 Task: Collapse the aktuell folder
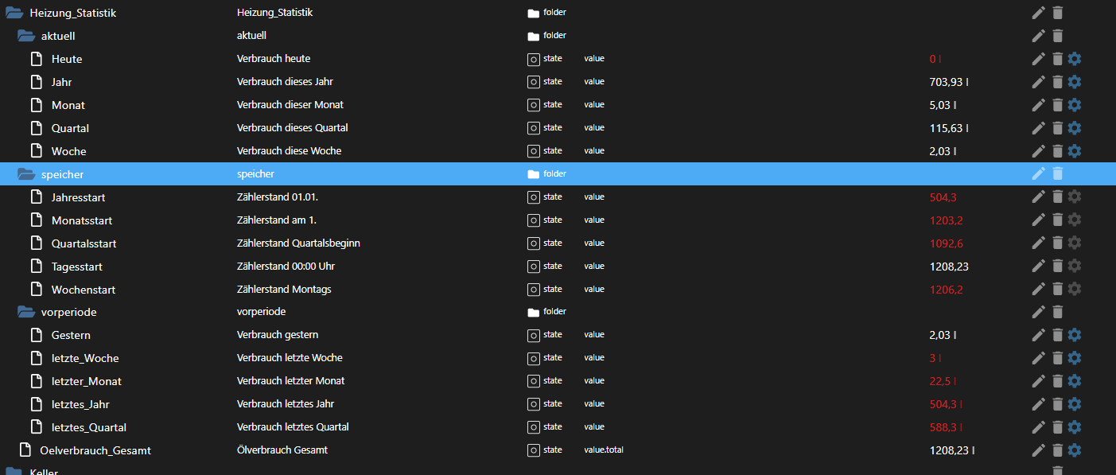coord(26,36)
